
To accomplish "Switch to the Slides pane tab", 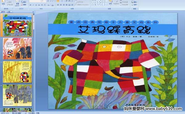I will tap(3, 12).
